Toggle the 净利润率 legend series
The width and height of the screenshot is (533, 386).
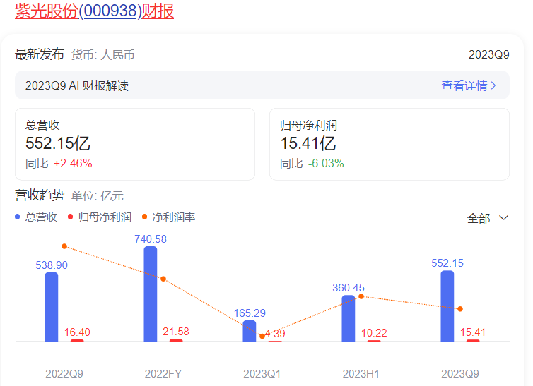coord(169,217)
